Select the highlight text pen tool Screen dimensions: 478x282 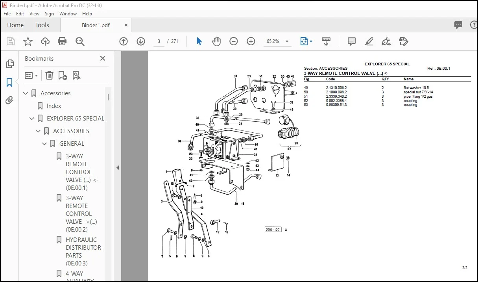(x=369, y=41)
